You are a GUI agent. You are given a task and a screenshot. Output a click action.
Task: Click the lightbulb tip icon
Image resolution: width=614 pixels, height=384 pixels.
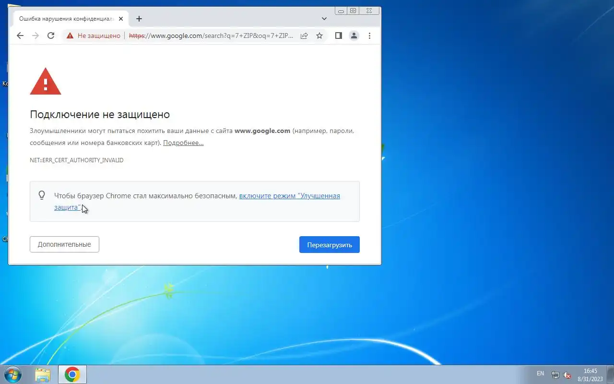(42, 195)
